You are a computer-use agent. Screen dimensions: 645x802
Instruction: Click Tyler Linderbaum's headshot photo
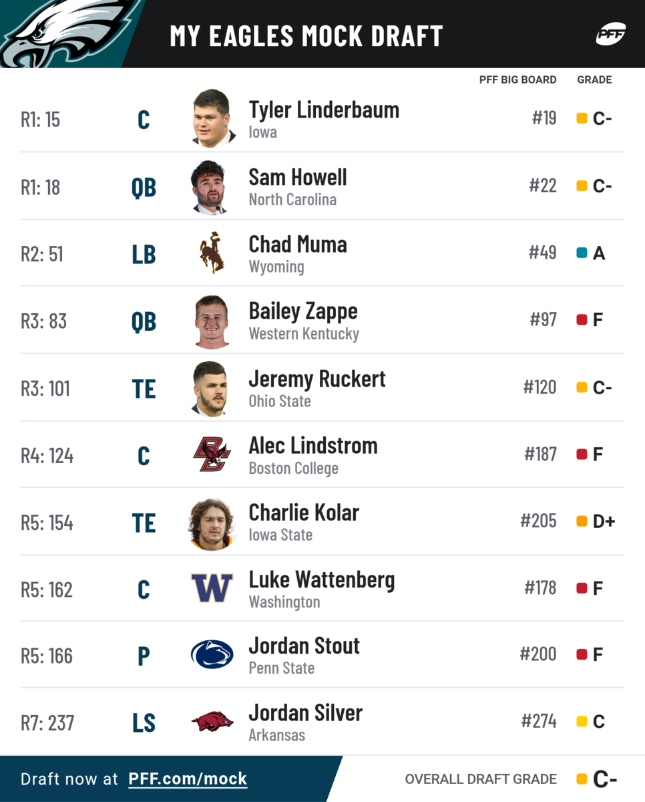point(213,118)
